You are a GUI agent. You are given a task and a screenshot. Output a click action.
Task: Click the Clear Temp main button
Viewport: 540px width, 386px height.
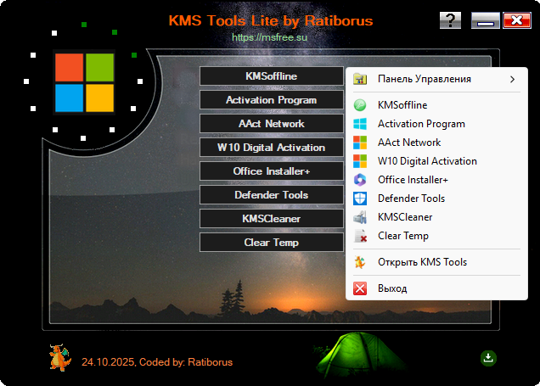pos(272,242)
